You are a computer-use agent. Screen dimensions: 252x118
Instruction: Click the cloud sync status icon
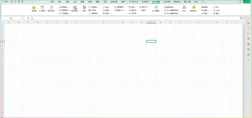(x=240, y=2)
